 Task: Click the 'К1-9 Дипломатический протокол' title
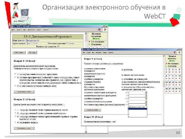[x=48, y=37]
